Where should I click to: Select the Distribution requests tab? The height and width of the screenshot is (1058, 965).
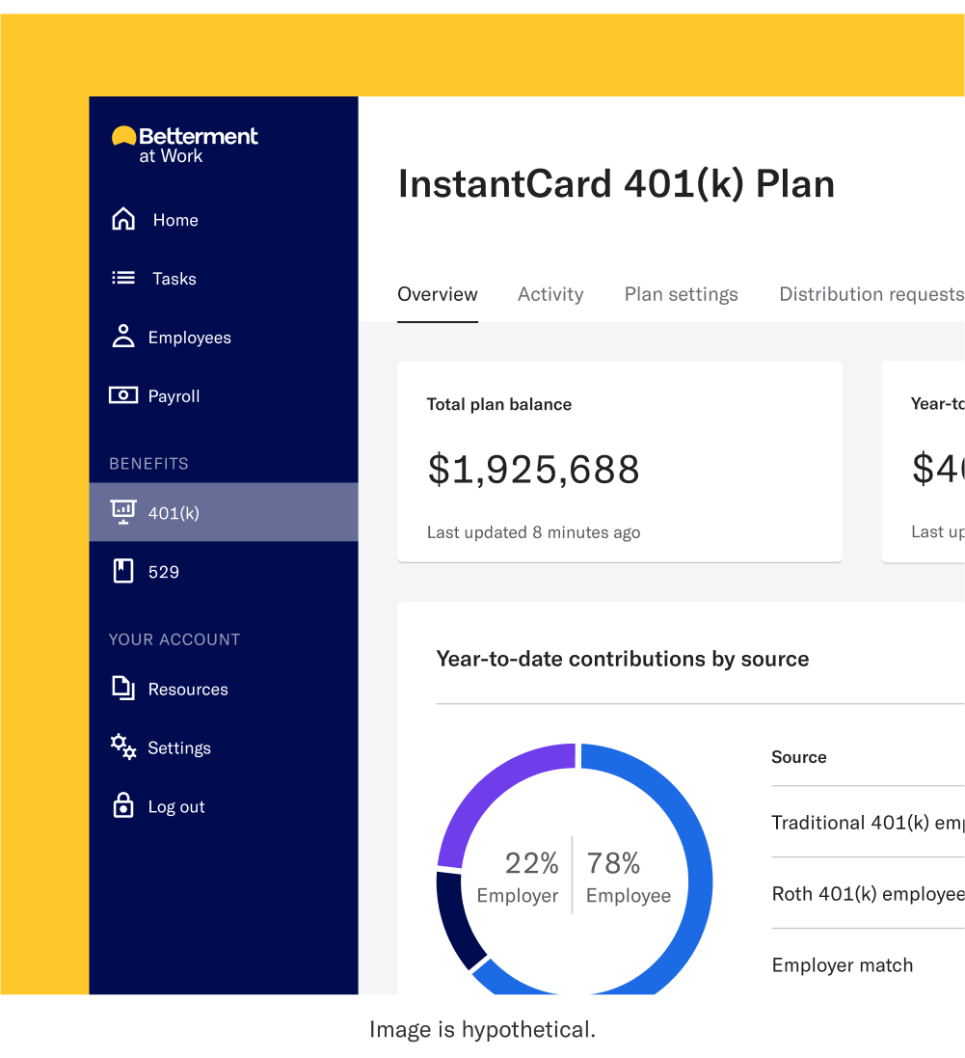click(x=870, y=294)
